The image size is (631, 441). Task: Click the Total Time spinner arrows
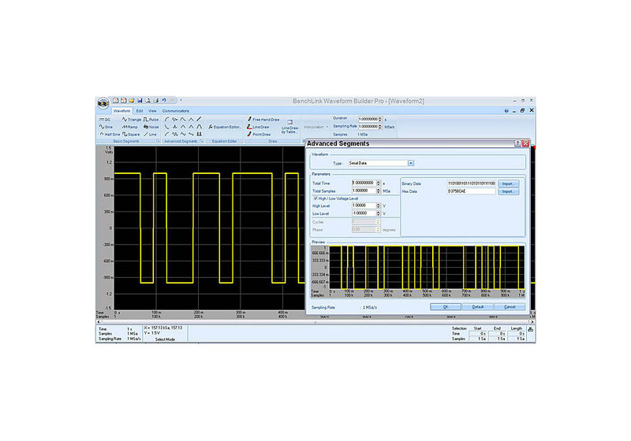pyautogui.click(x=379, y=183)
